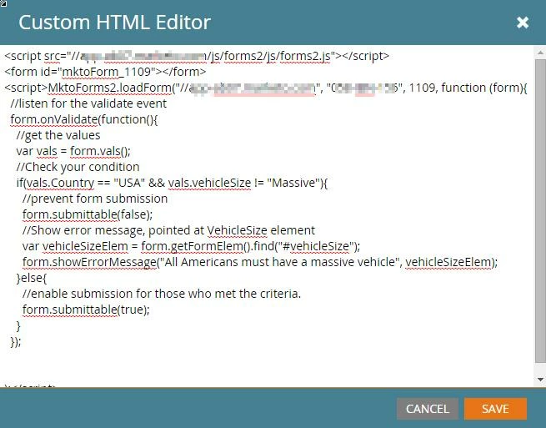Click the form.submittable(true); line
546x428 pixels.
point(86,310)
